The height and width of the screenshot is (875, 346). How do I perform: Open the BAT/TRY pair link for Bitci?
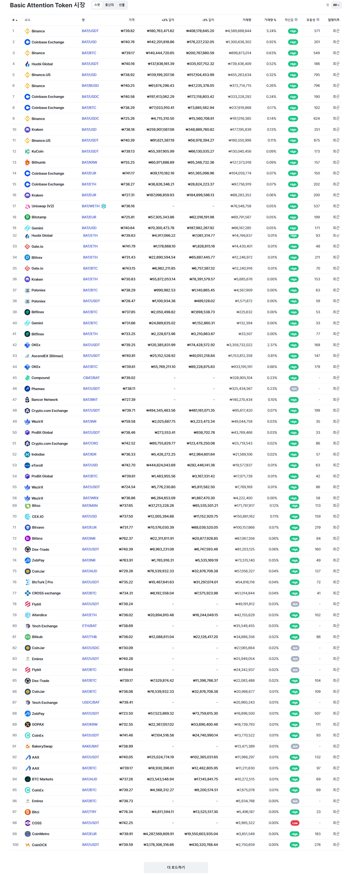coord(89,812)
